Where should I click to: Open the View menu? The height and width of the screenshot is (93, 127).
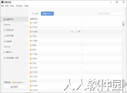pyautogui.click(x=12, y=6)
